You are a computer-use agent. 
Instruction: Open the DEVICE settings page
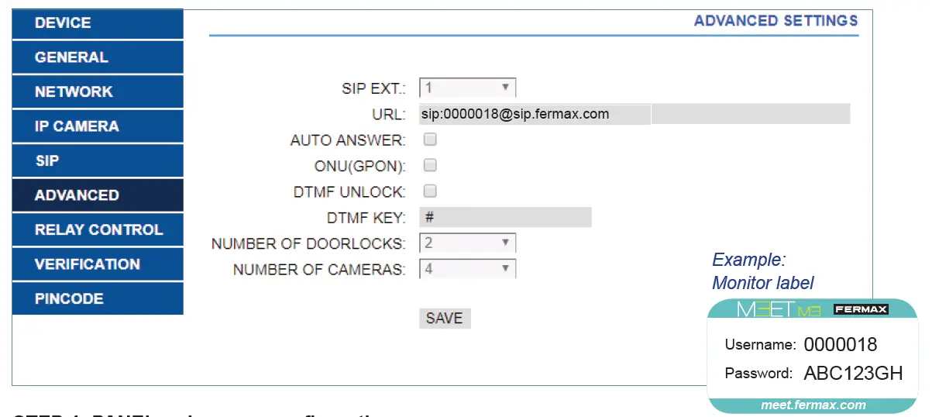point(98,23)
